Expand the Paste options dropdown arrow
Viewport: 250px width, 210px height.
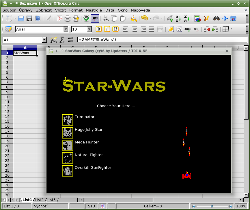coord(128,18)
